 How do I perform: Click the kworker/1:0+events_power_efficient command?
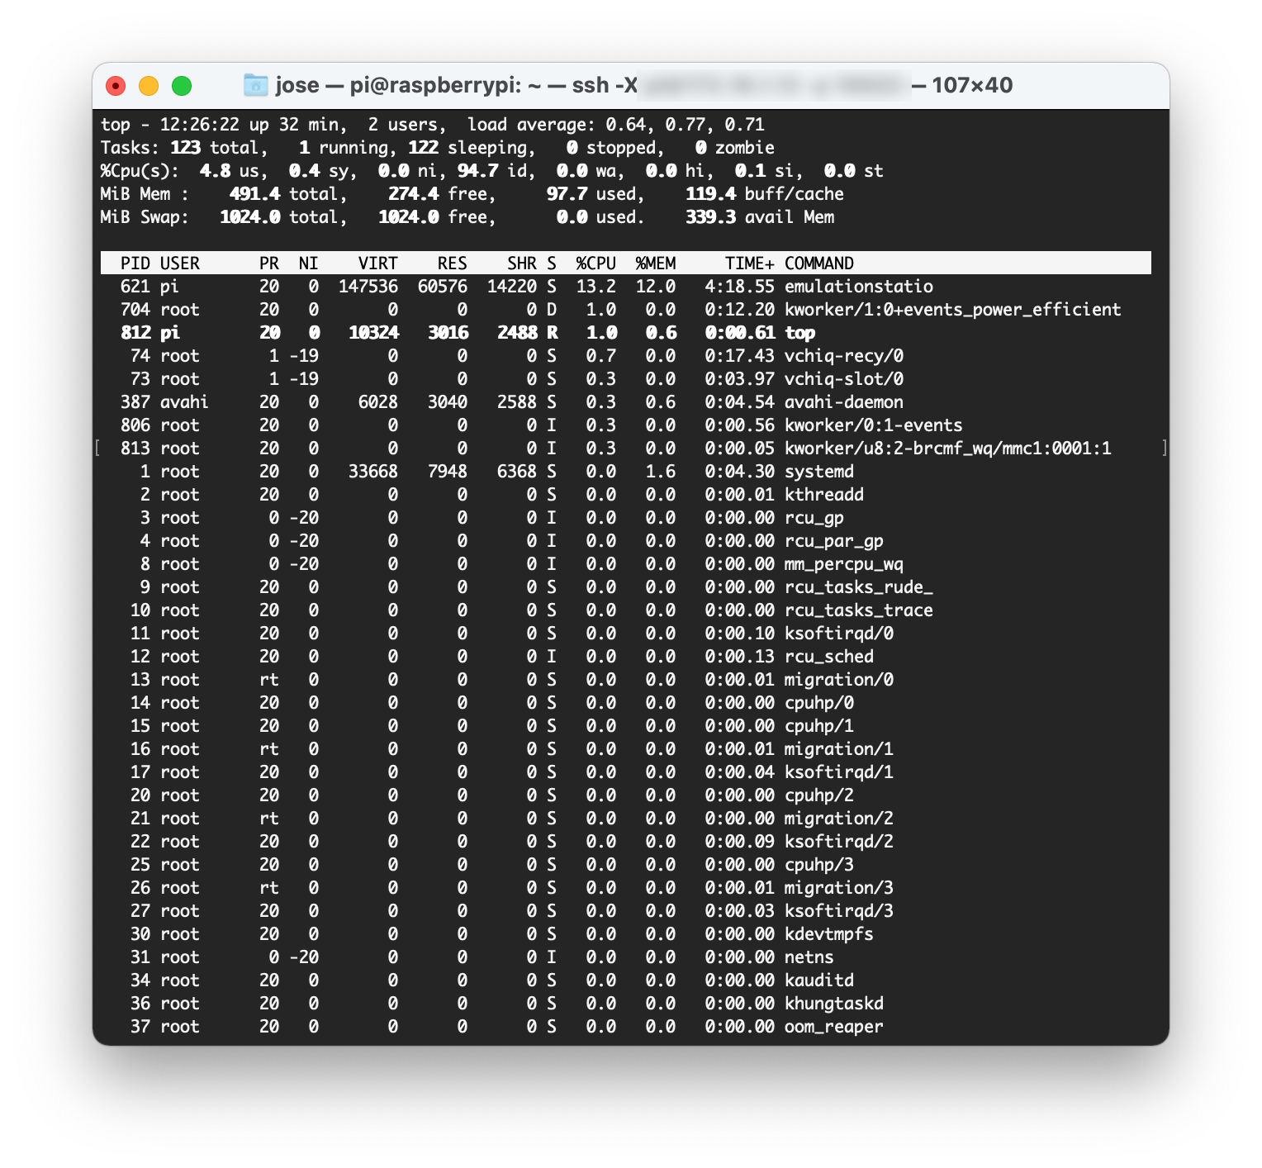[953, 310]
